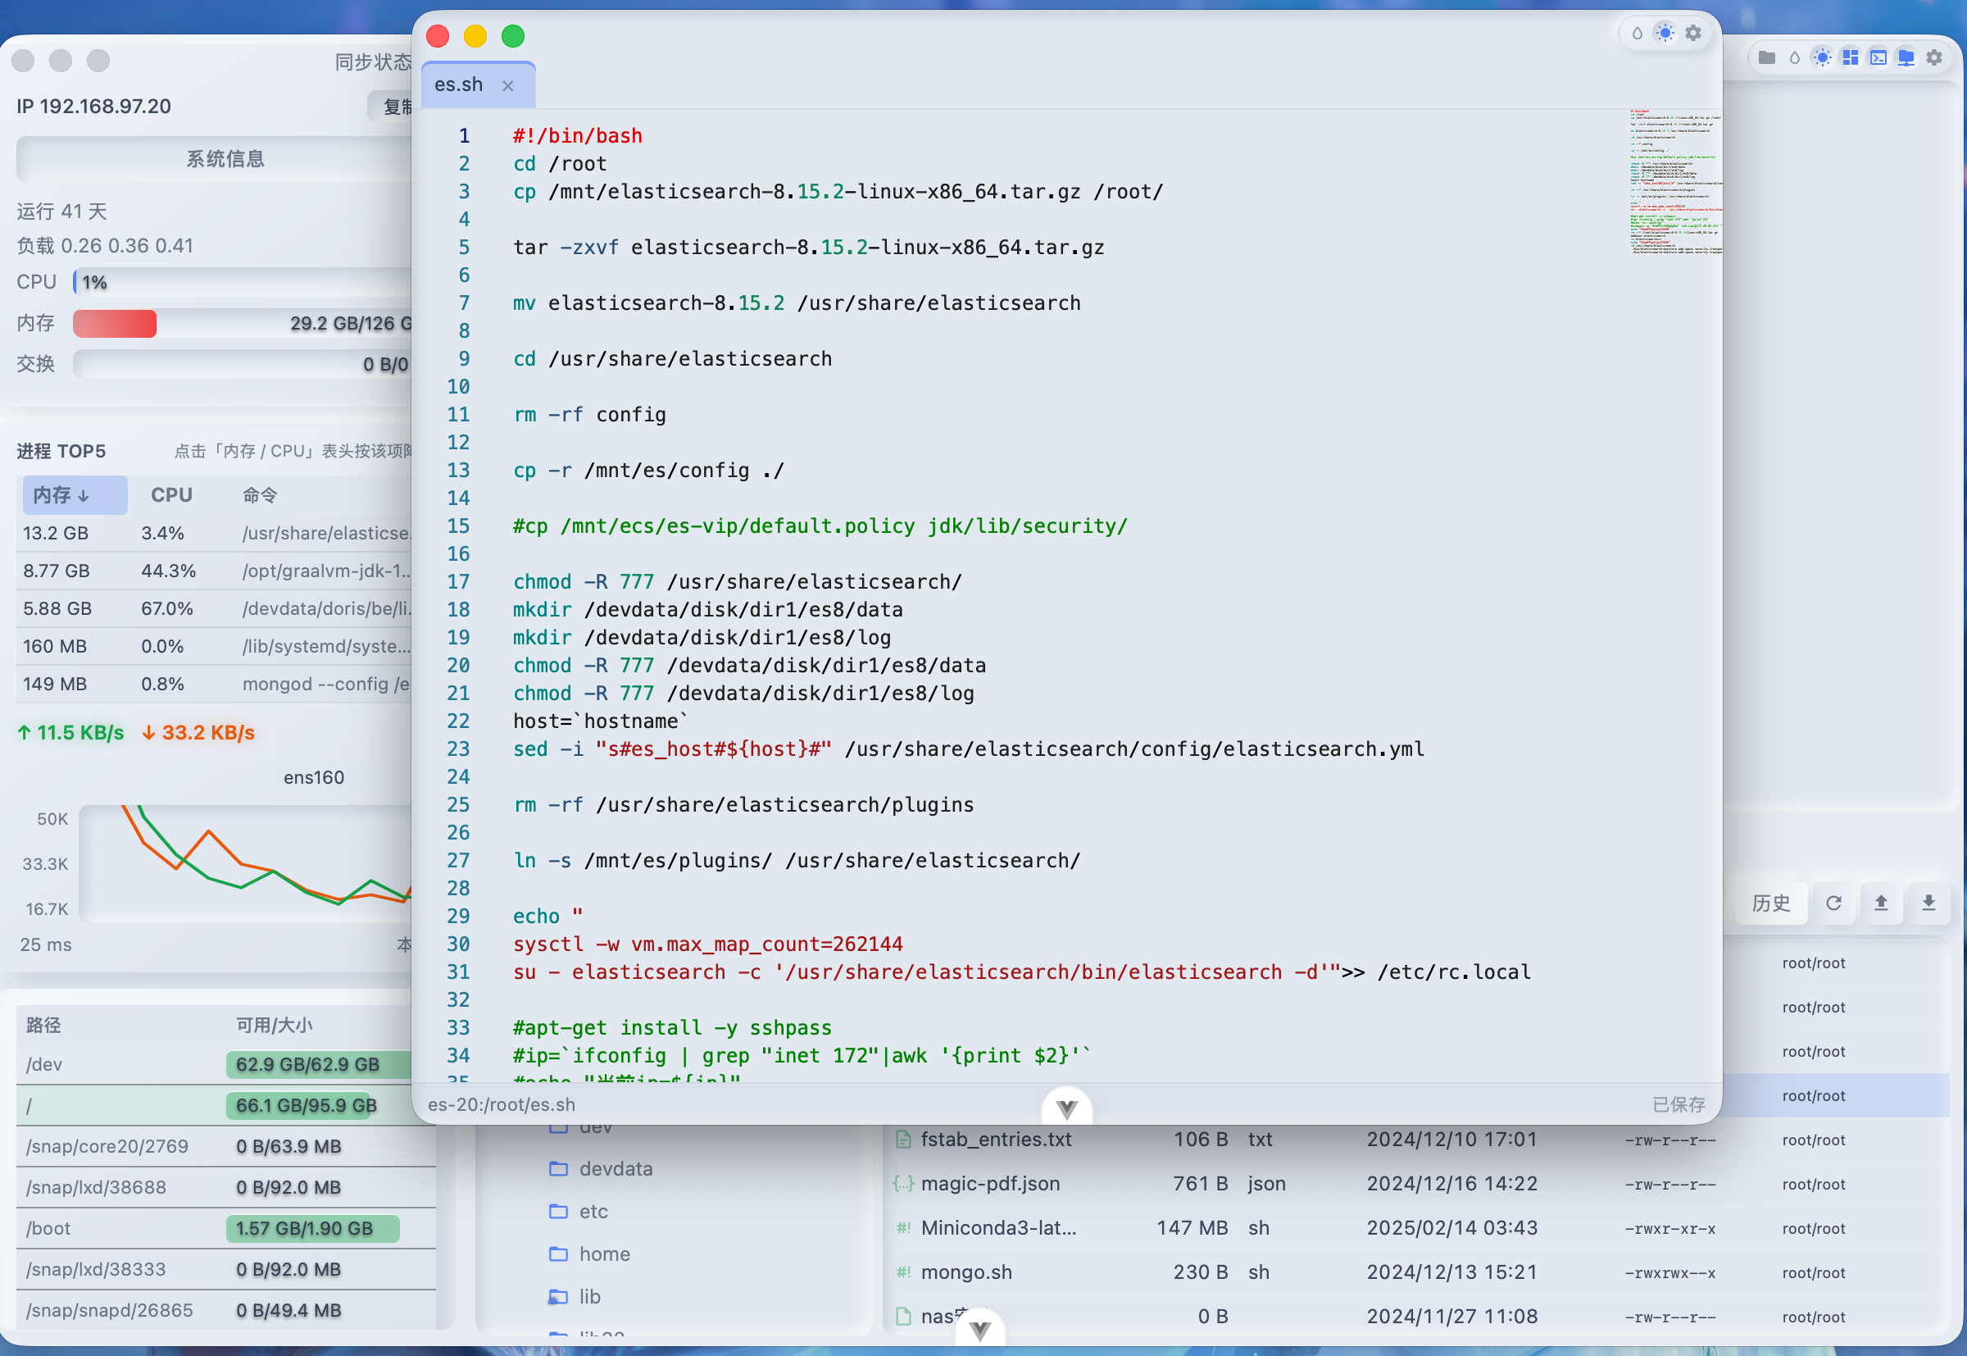This screenshot has width=1967, height=1356.
Task: Close the es.sh editor tab
Action: click(508, 86)
